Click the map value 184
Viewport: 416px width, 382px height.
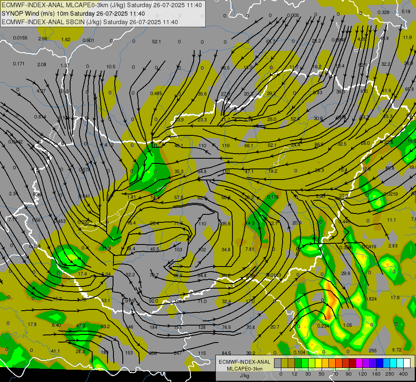pos(153,327)
